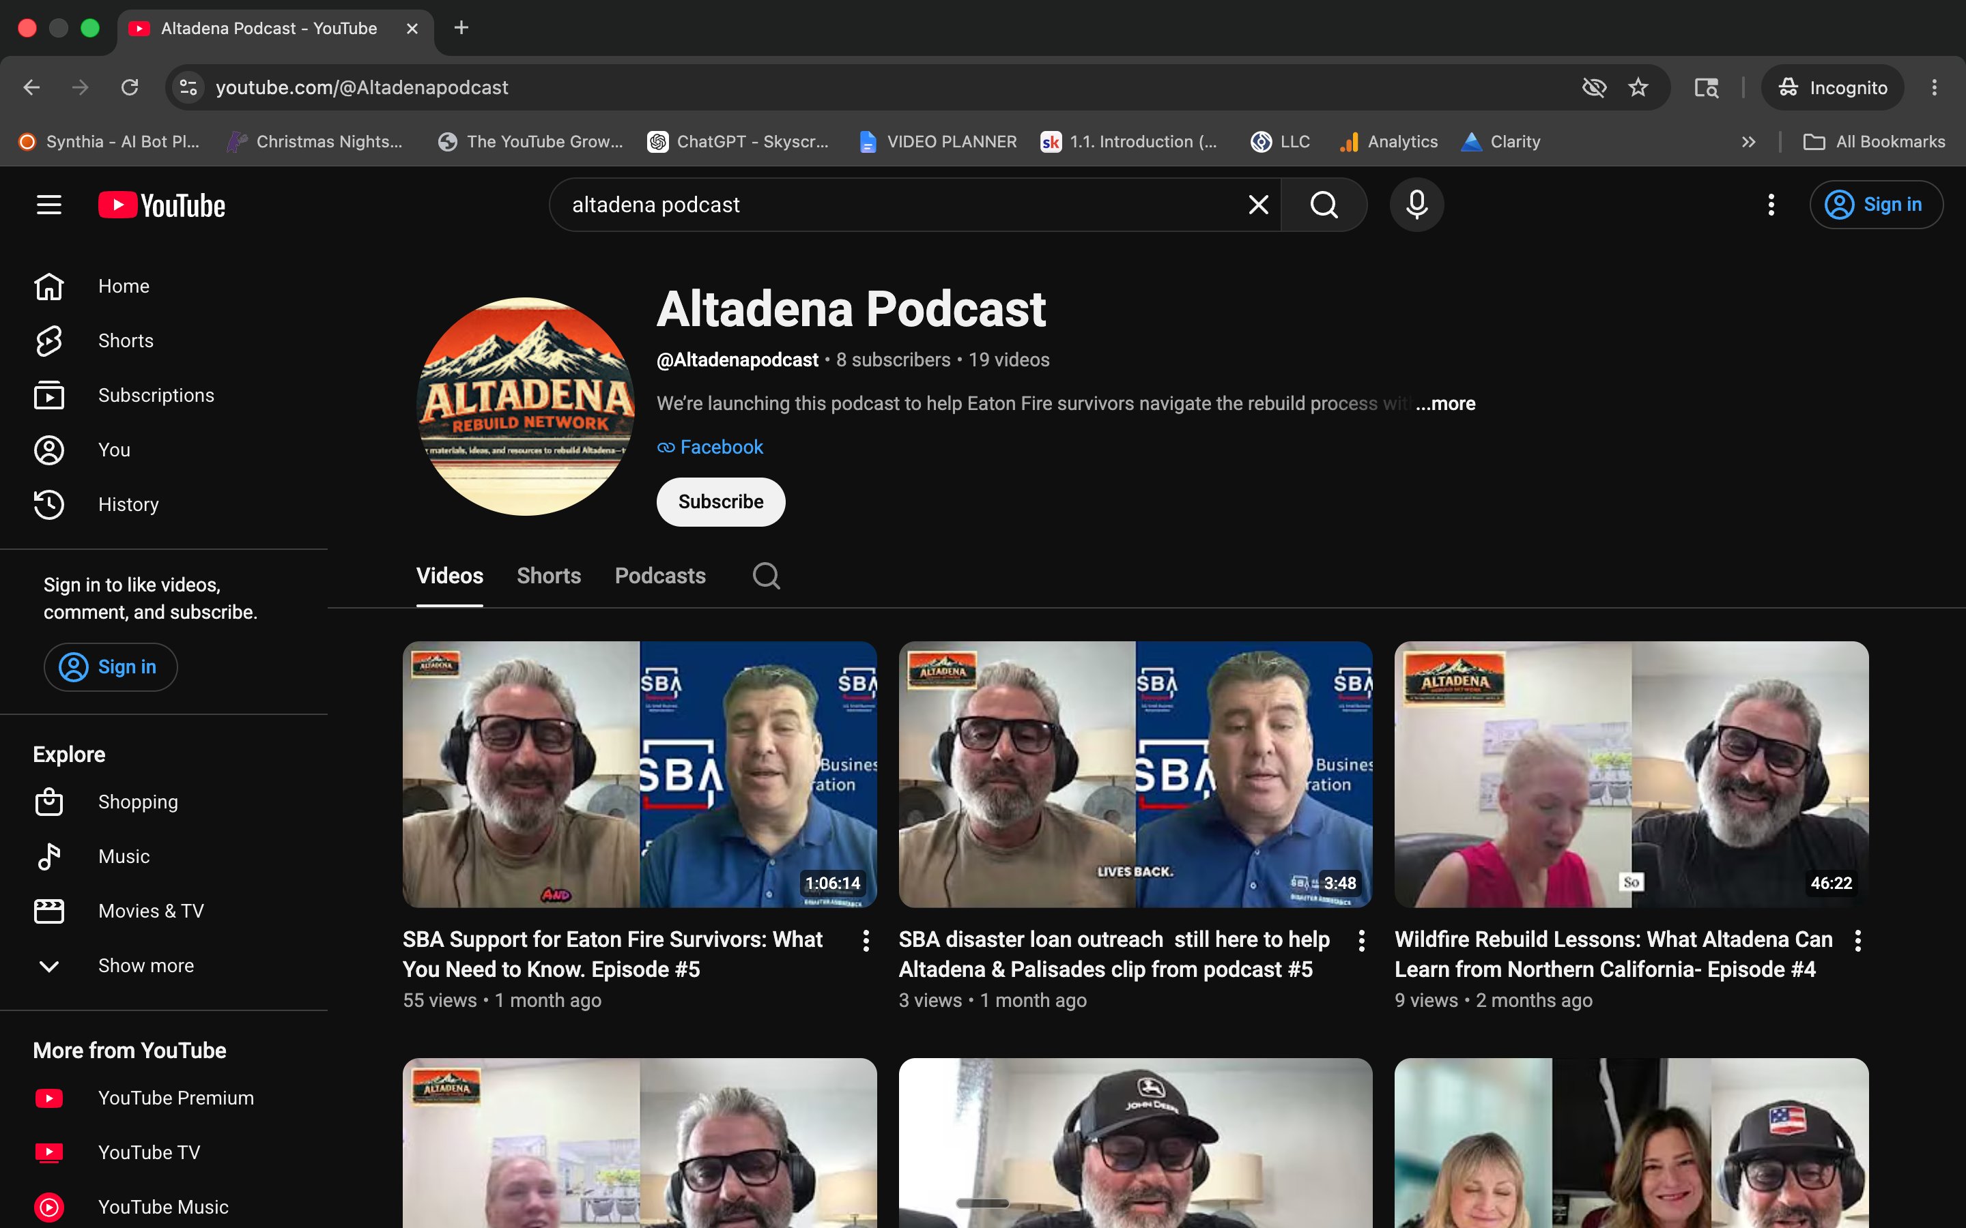Expand channel description with ...more
Viewport: 1966px width, 1228px height.
click(x=1445, y=404)
